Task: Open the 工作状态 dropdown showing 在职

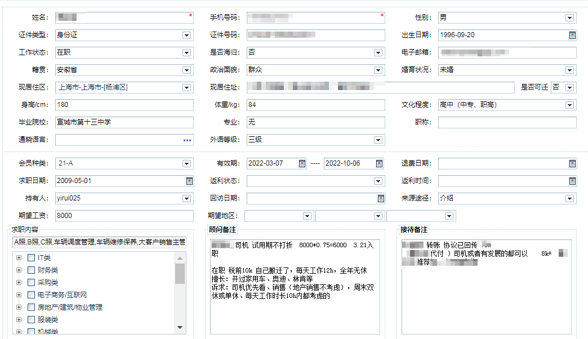Action: tap(186, 53)
